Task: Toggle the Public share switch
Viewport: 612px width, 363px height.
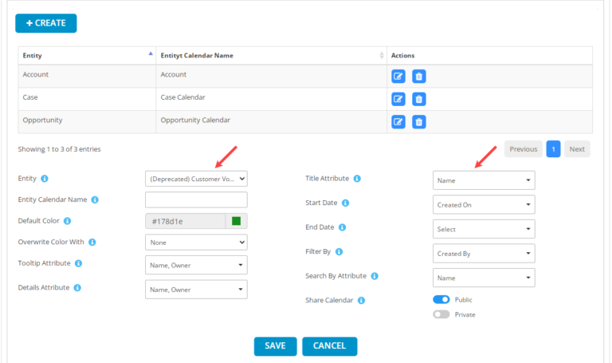Action: tap(441, 300)
